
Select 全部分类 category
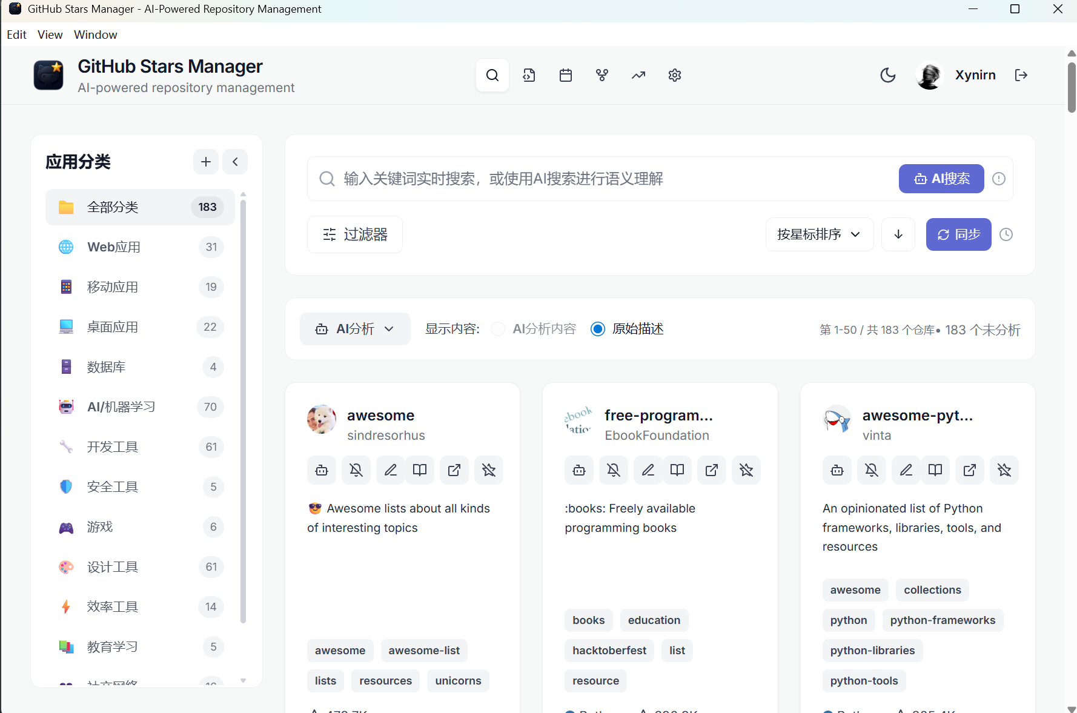(140, 207)
